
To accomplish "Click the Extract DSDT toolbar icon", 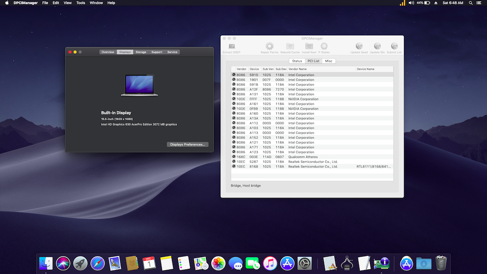I will tap(231, 47).
